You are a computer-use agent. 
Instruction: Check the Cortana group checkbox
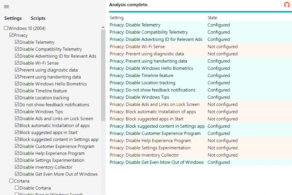11,181
